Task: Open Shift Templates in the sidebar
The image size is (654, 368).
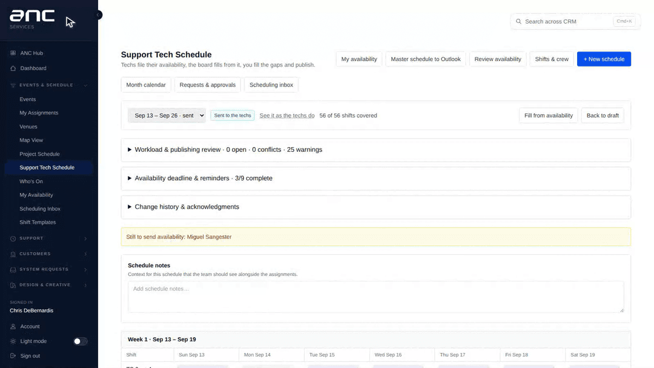Action: [x=38, y=222]
